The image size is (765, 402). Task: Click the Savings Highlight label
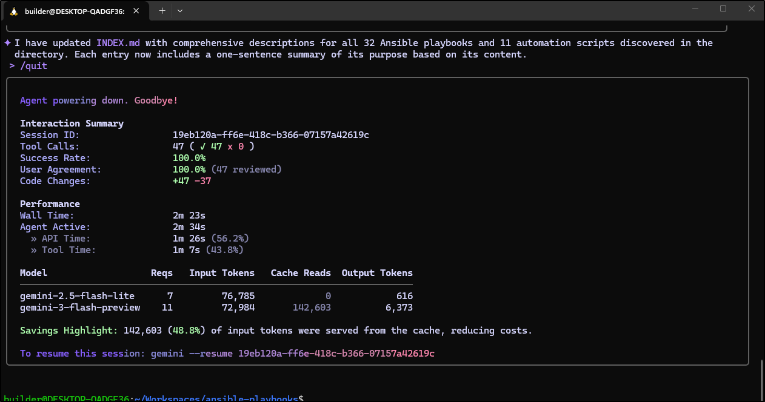tap(68, 331)
